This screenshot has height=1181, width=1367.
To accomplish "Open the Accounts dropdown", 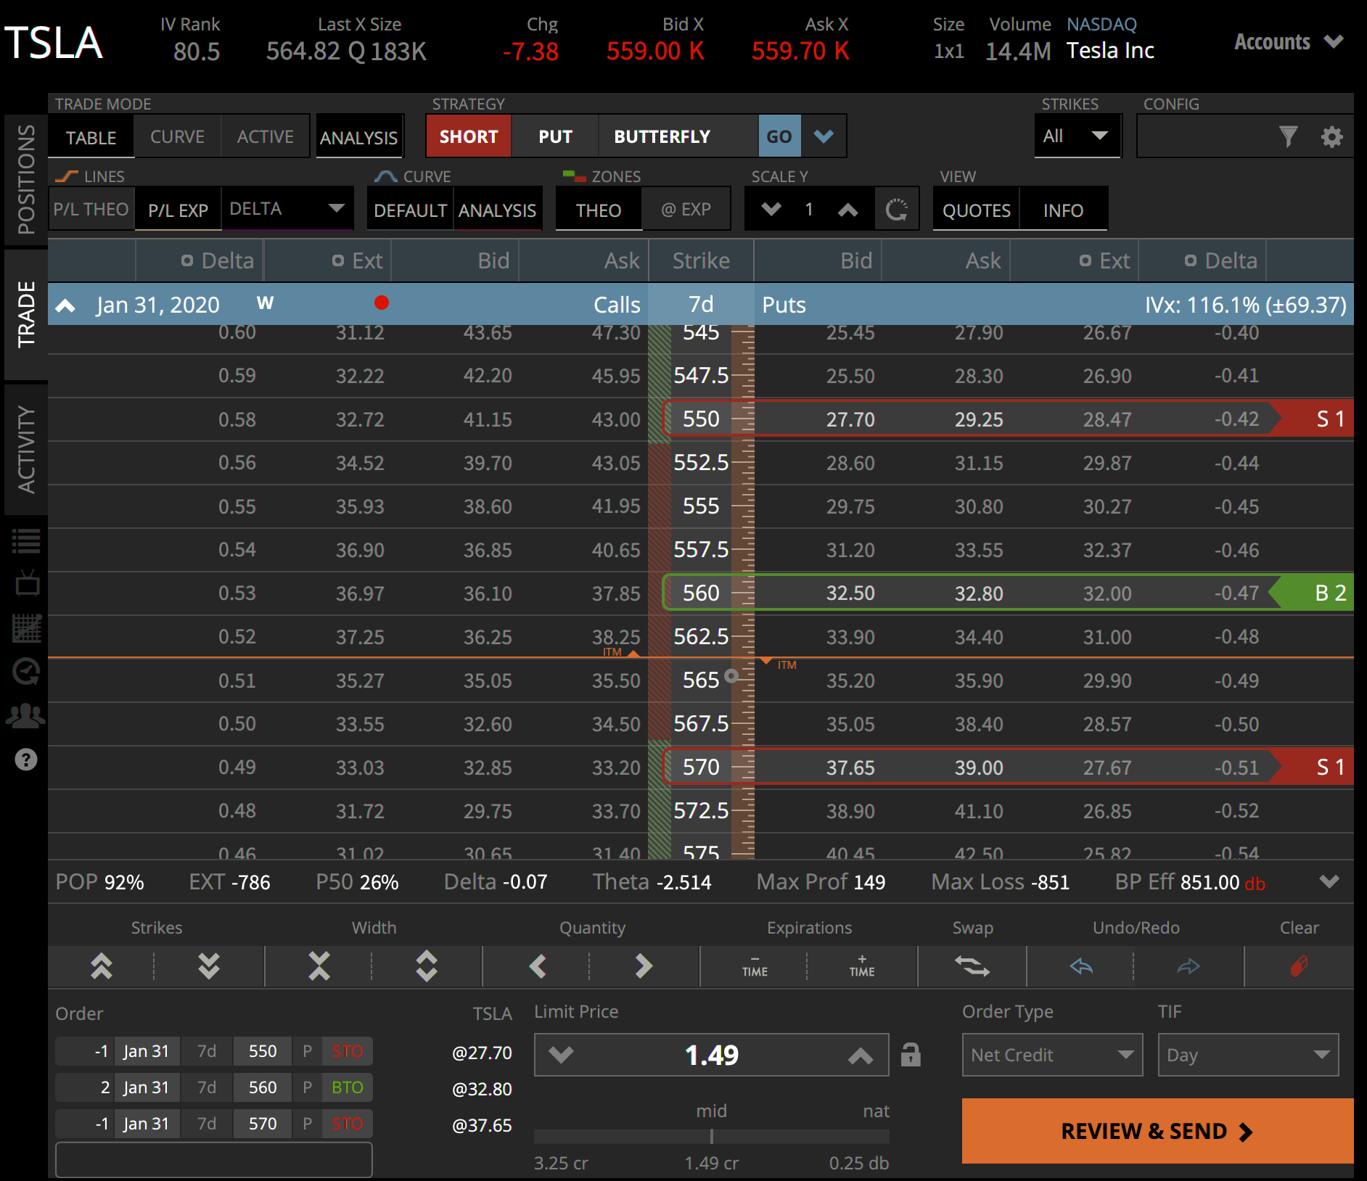I will 1289,42.
